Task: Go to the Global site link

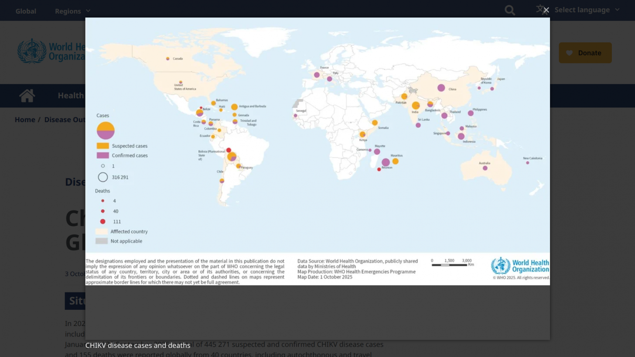Action: (x=26, y=11)
